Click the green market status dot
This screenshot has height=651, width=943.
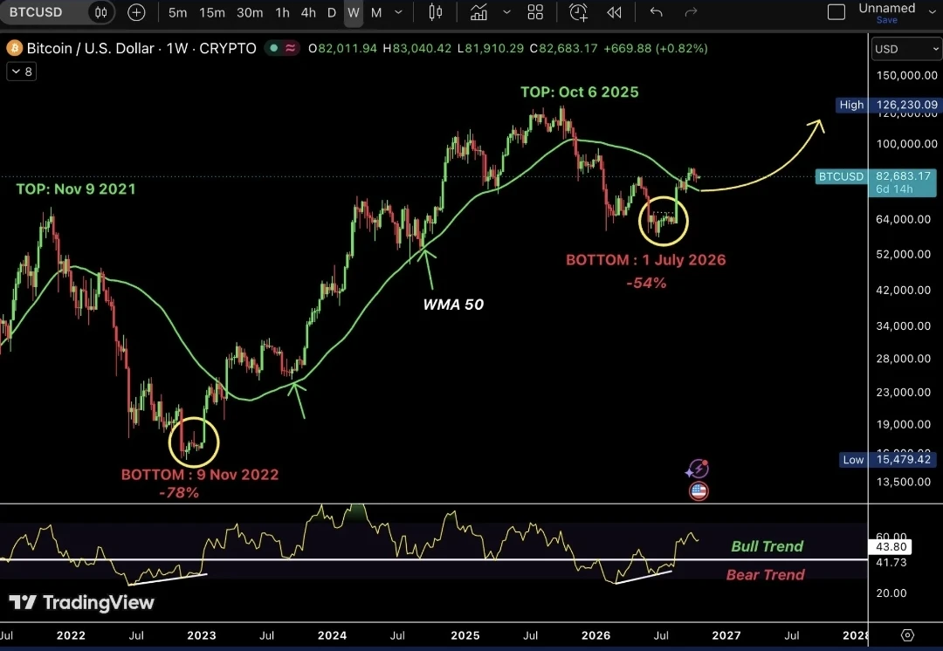point(274,48)
